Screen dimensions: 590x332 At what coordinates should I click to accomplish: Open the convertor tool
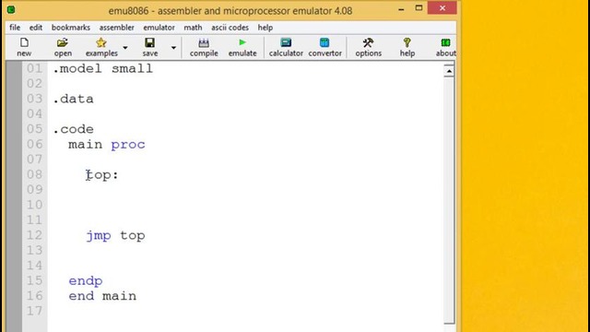pos(324,47)
